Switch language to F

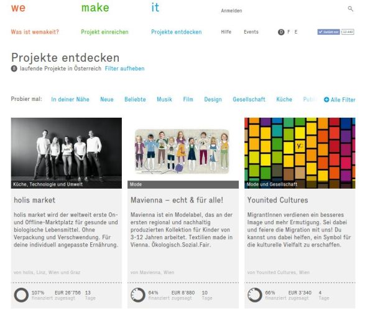coord(289,32)
